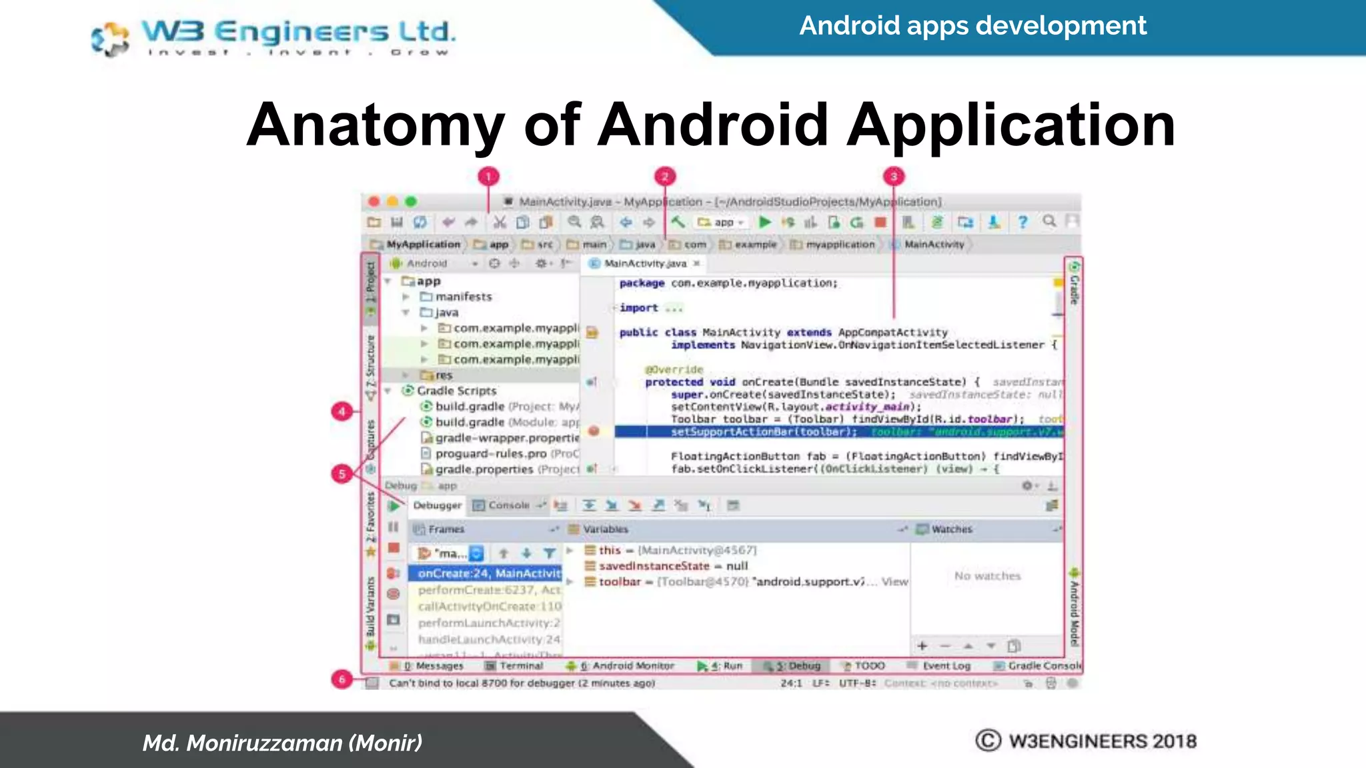Open the app run configuration dropdown
1366x768 pixels.
722,222
